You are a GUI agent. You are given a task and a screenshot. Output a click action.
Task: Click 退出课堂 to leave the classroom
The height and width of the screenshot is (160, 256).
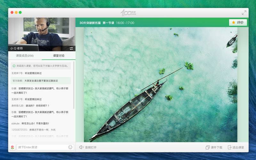236,148
